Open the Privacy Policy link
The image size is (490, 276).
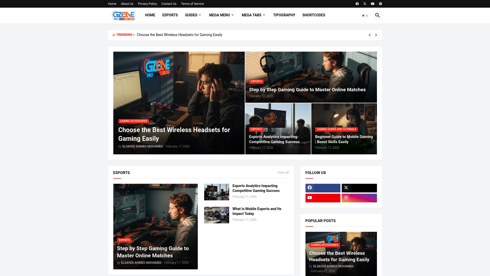[x=147, y=4]
